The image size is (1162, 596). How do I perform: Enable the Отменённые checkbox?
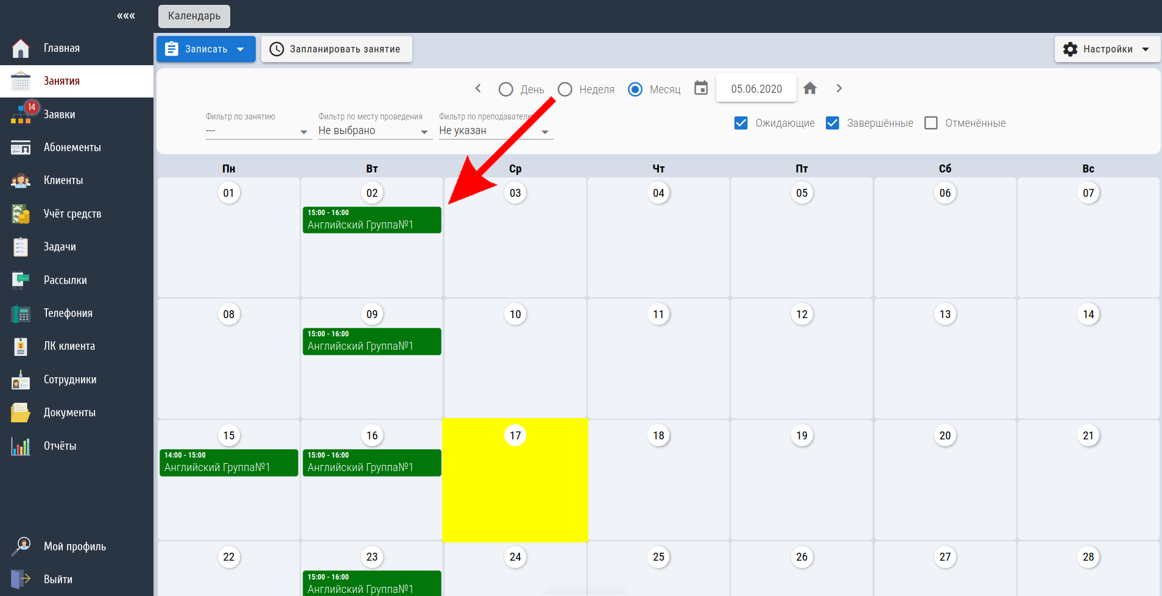click(x=931, y=123)
